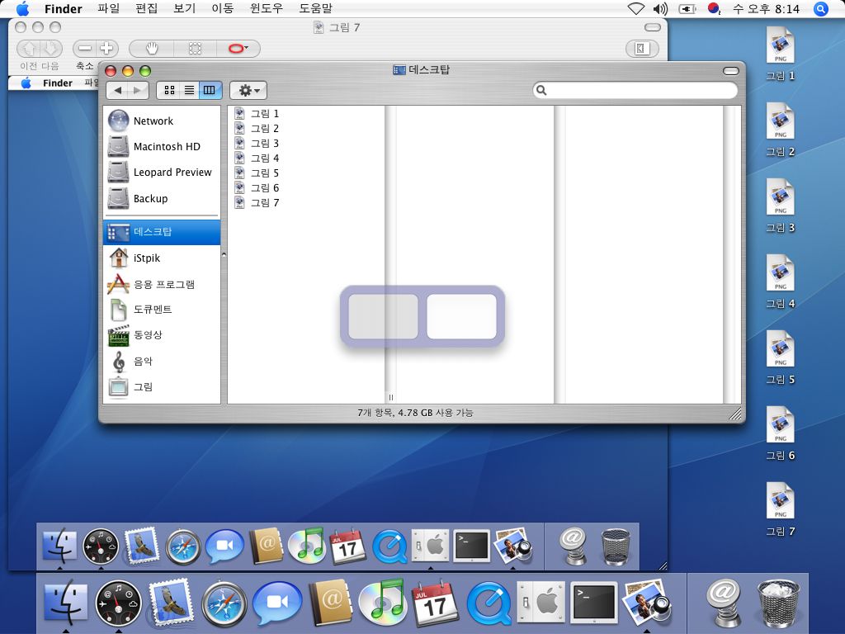Open the 이동 menu in the menu bar
Image resolution: width=845 pixels, height=634 pixels.
[x=223, y=9]
